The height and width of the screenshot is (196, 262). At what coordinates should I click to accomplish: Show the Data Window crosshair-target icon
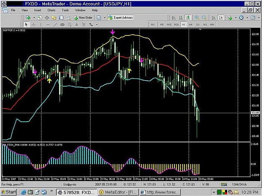(x=47, y=18)
